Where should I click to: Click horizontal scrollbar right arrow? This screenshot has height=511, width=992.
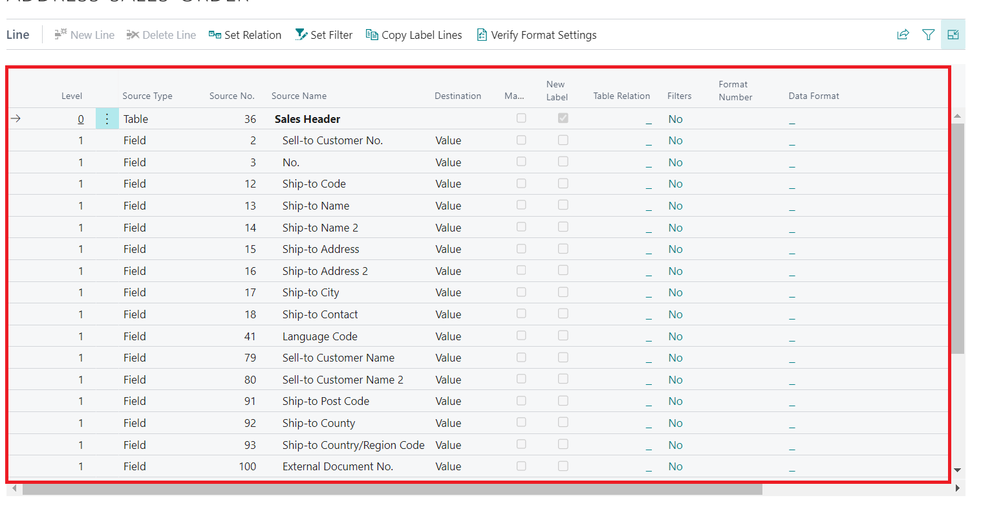[958, 488]
